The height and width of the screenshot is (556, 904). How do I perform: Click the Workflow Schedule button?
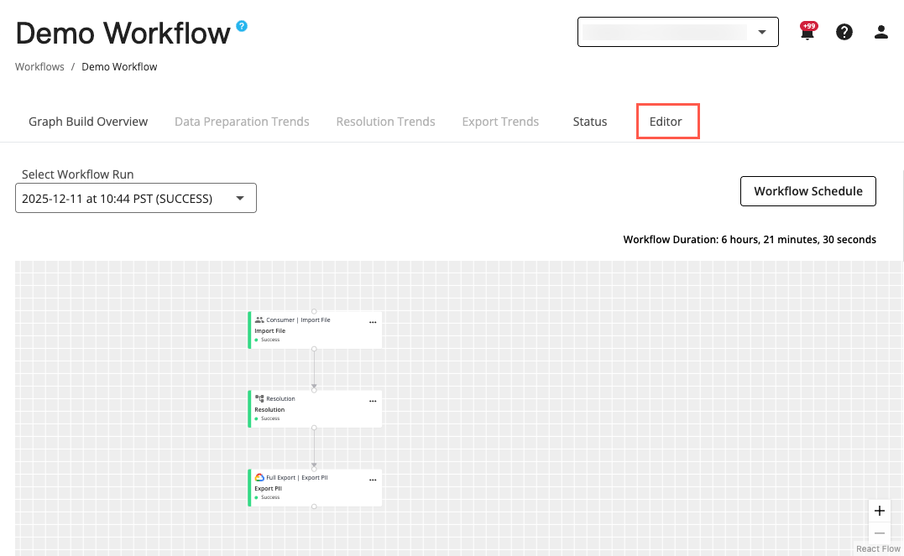(x=807, y=191)
